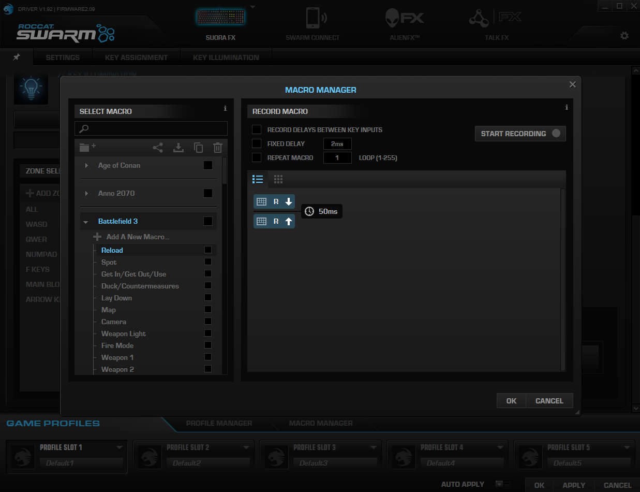Select the R key up step
The image size is (640, 492).
(x=274, y=221)
